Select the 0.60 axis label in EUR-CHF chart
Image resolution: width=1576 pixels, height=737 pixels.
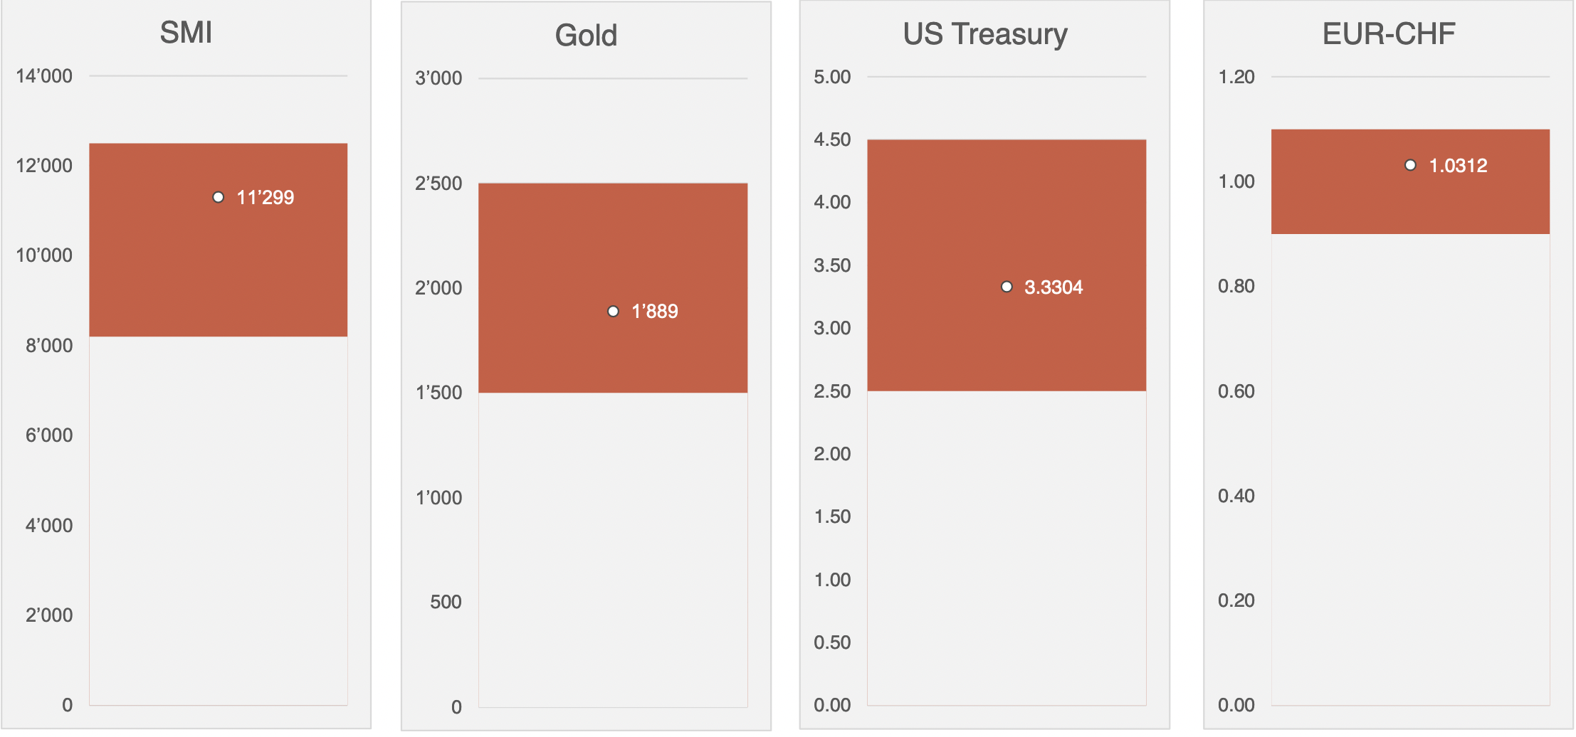pyautogui.click(x=1236, y=391)
